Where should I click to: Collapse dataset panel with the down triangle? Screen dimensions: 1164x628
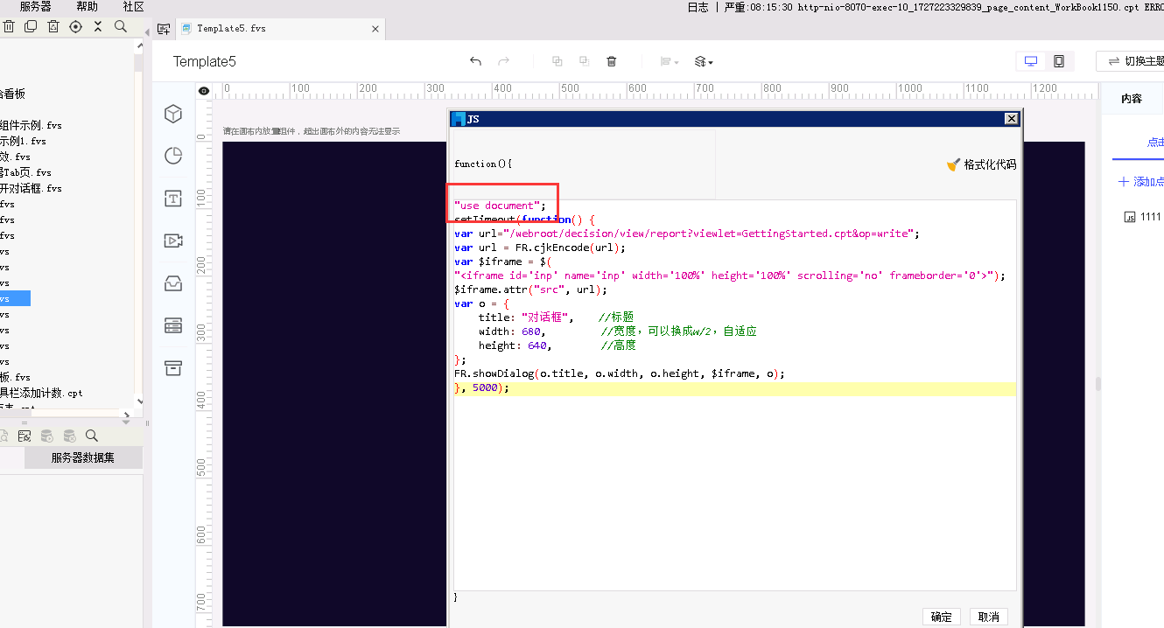pyautogui.click(x=126, y=422)
